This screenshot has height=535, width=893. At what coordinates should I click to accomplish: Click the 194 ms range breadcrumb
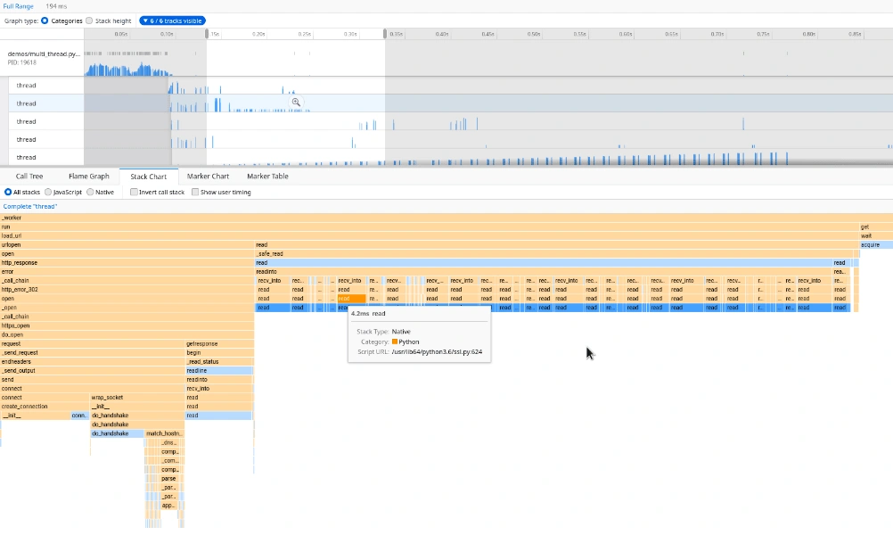56,6
